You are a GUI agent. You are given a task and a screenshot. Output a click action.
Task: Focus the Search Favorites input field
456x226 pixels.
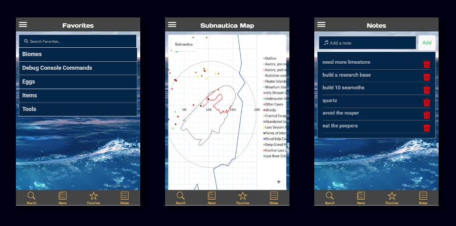click(x=78, y=41)
